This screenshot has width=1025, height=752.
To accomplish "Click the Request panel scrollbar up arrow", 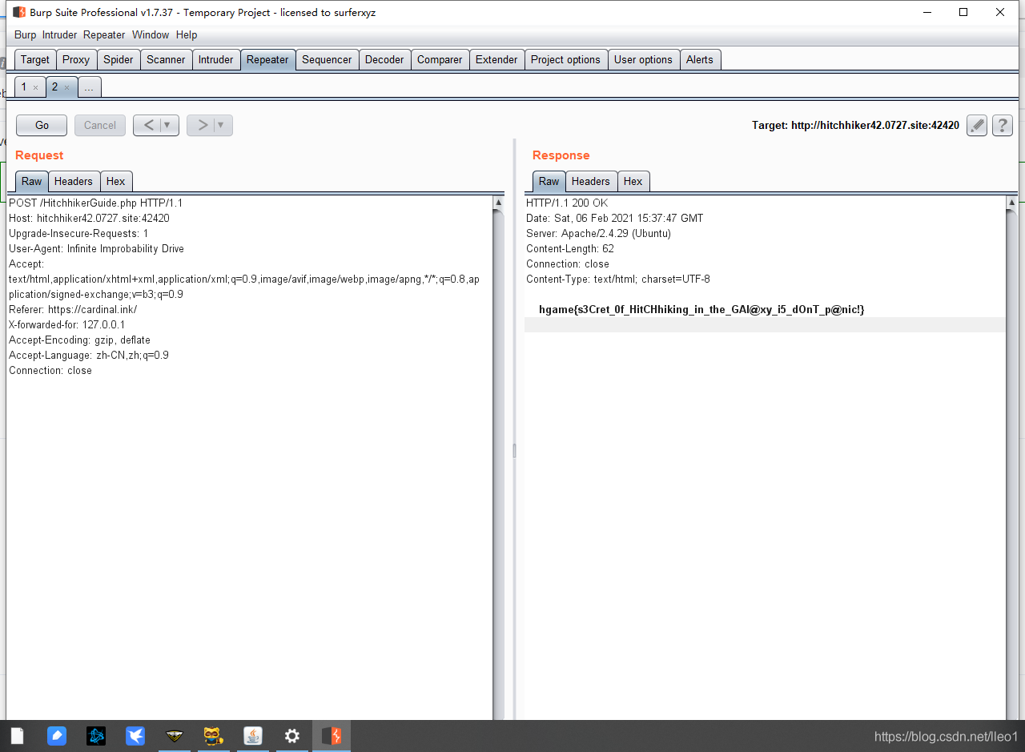I will pos(498,203).
